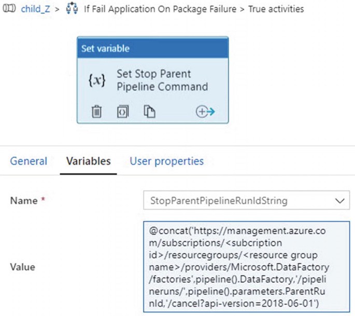Click into the Value expression text box

click(x=246, y=267)
